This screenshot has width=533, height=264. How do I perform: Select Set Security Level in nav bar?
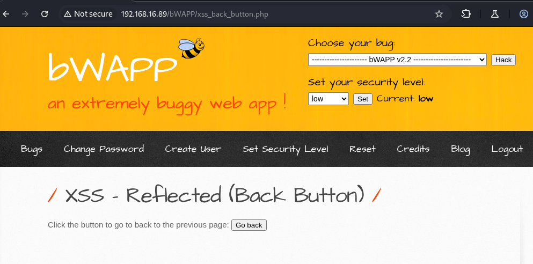click(286, 149)
